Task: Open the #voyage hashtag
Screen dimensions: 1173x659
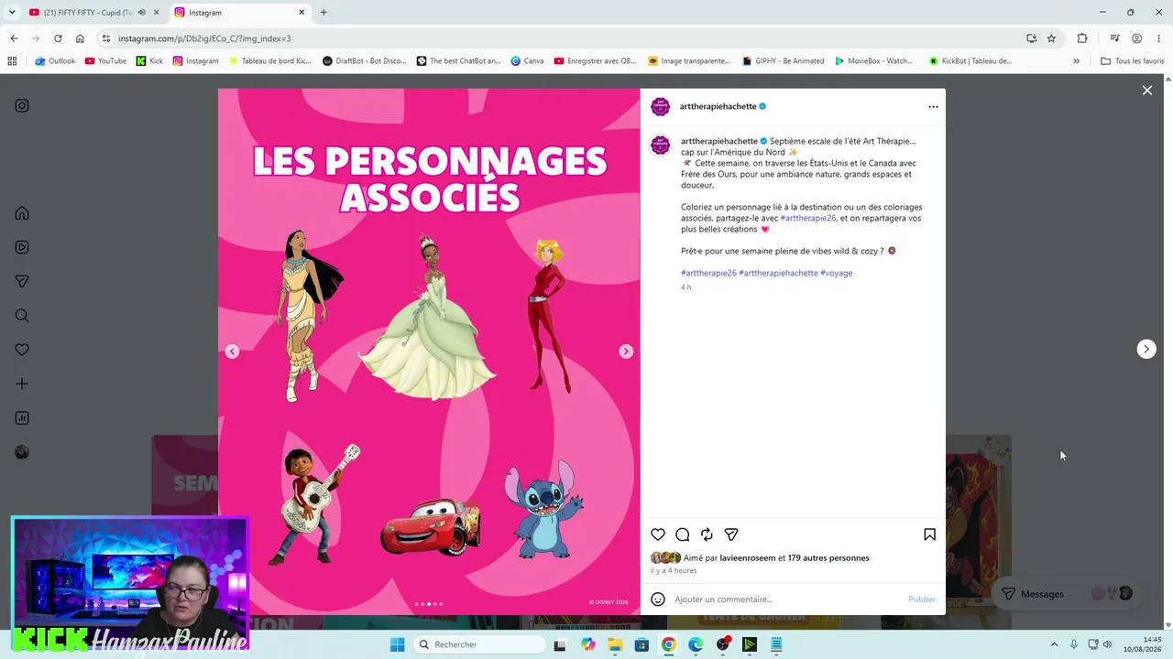Action: 836,273
